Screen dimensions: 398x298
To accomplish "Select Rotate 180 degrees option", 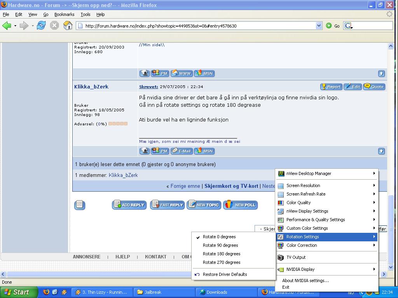I will coord(234,254).
